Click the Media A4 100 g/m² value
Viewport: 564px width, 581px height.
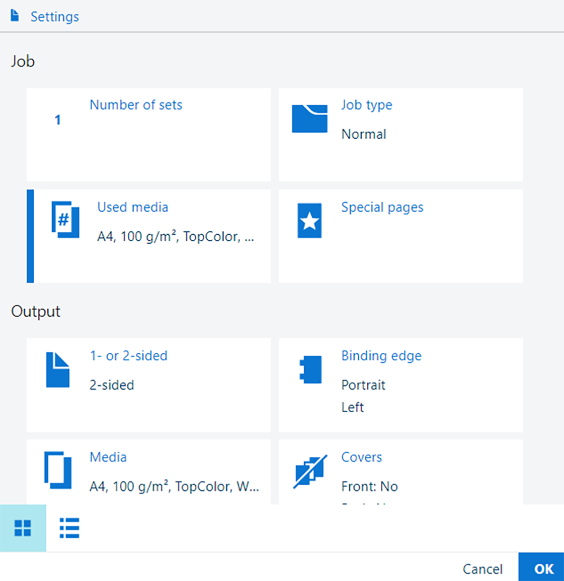(174, 487)
